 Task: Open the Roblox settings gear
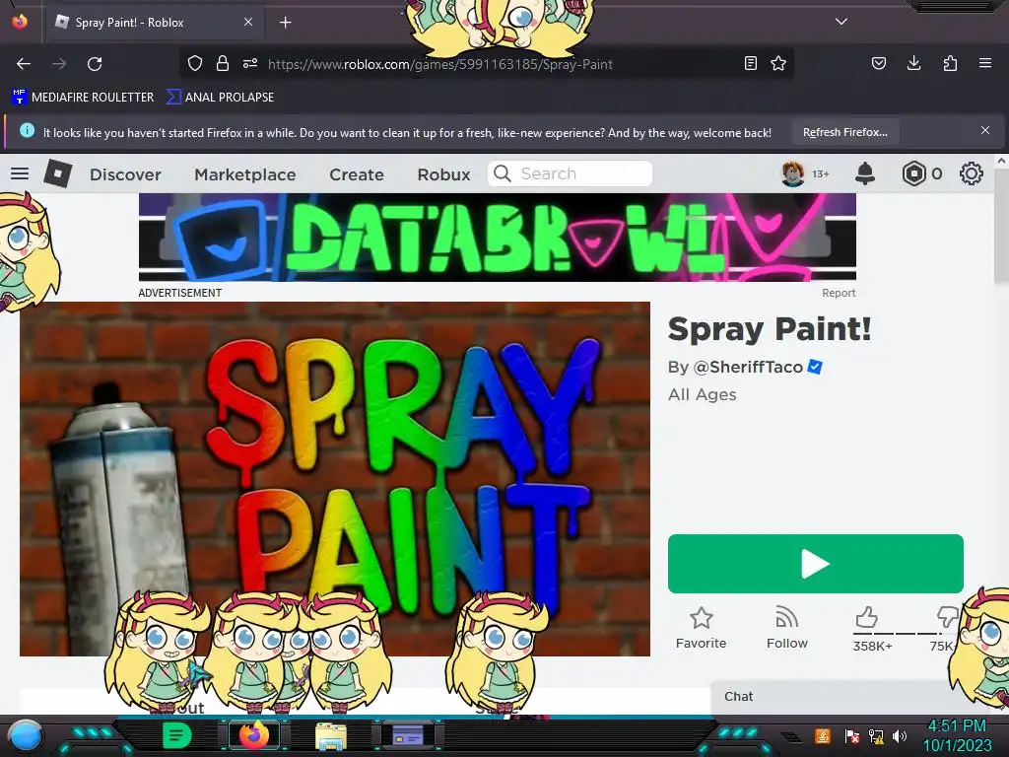(971, 173)
